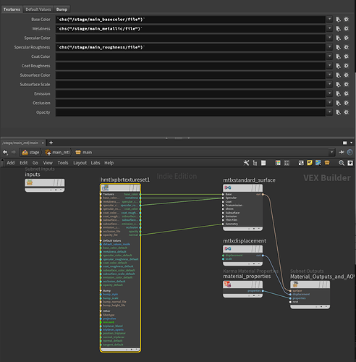356x362 pixels.
Task: Click the pin network pane icon
Action: [342, 152]
